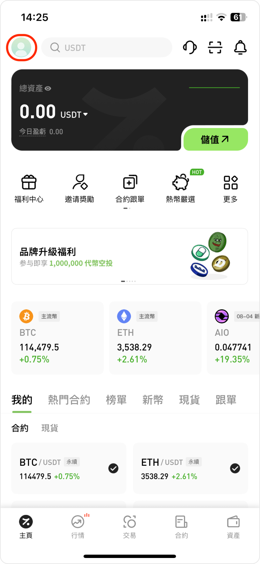Viewport: 260px width, 564px height.
Task: Open the notifications bell icon
Action: [x=240, y=47]
